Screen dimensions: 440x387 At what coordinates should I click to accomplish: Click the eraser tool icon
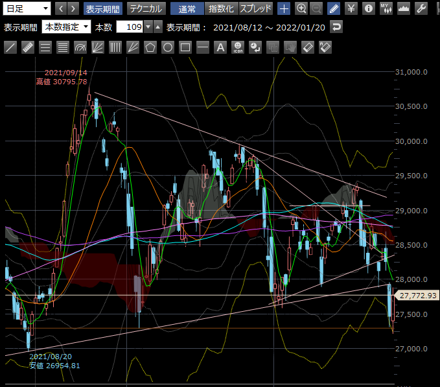[x=308, y=47]
